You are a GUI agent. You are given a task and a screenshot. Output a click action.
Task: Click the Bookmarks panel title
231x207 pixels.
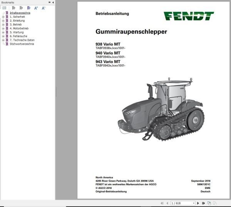(8, 2)
